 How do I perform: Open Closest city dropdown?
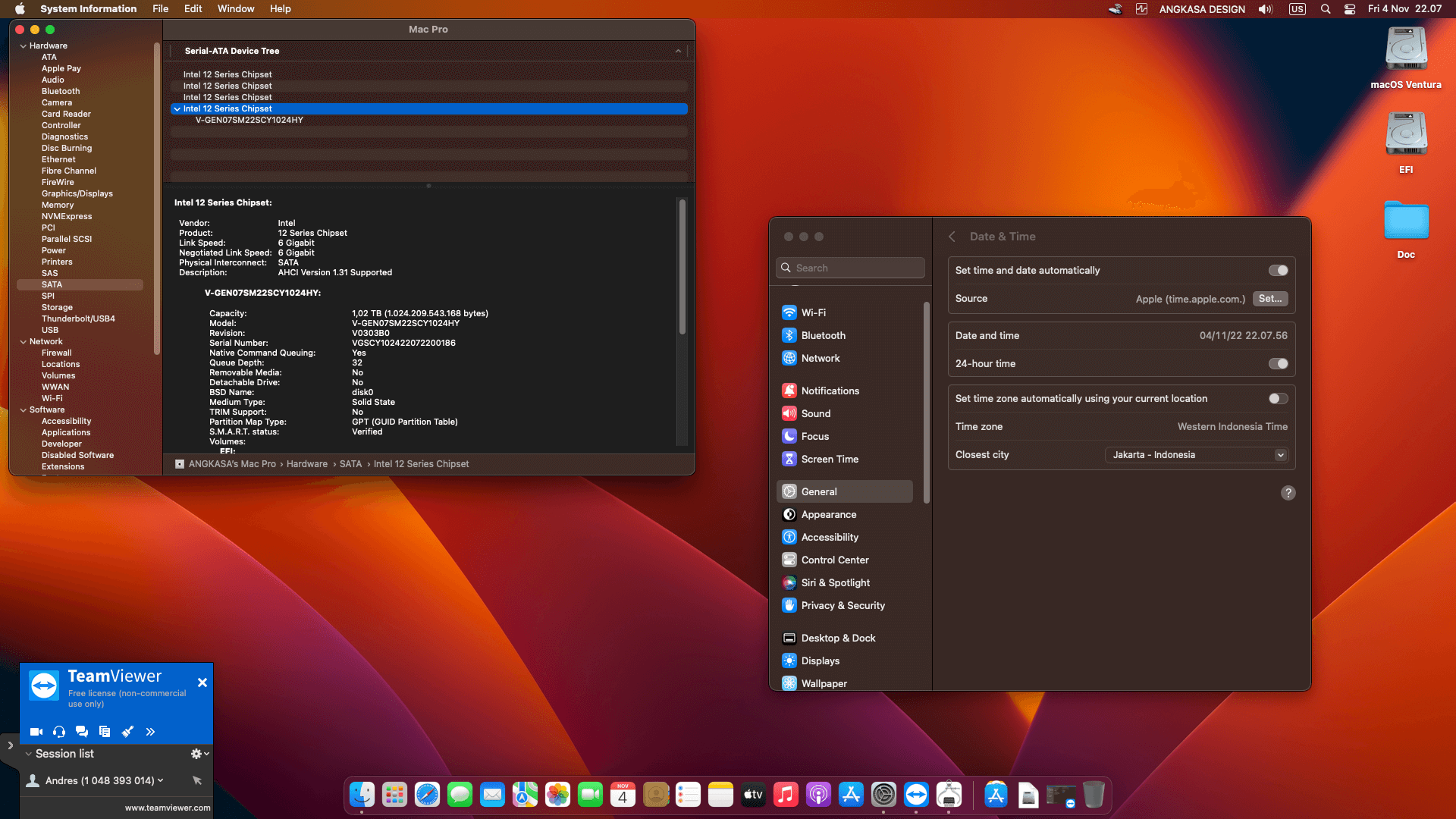point(1196,455)
